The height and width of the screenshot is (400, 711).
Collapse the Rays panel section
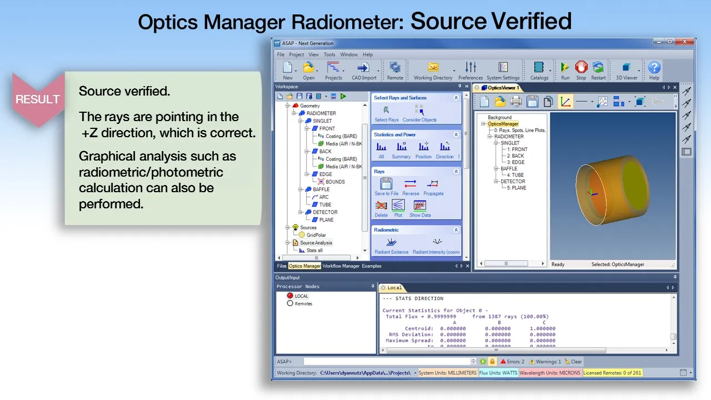[456, 172]
